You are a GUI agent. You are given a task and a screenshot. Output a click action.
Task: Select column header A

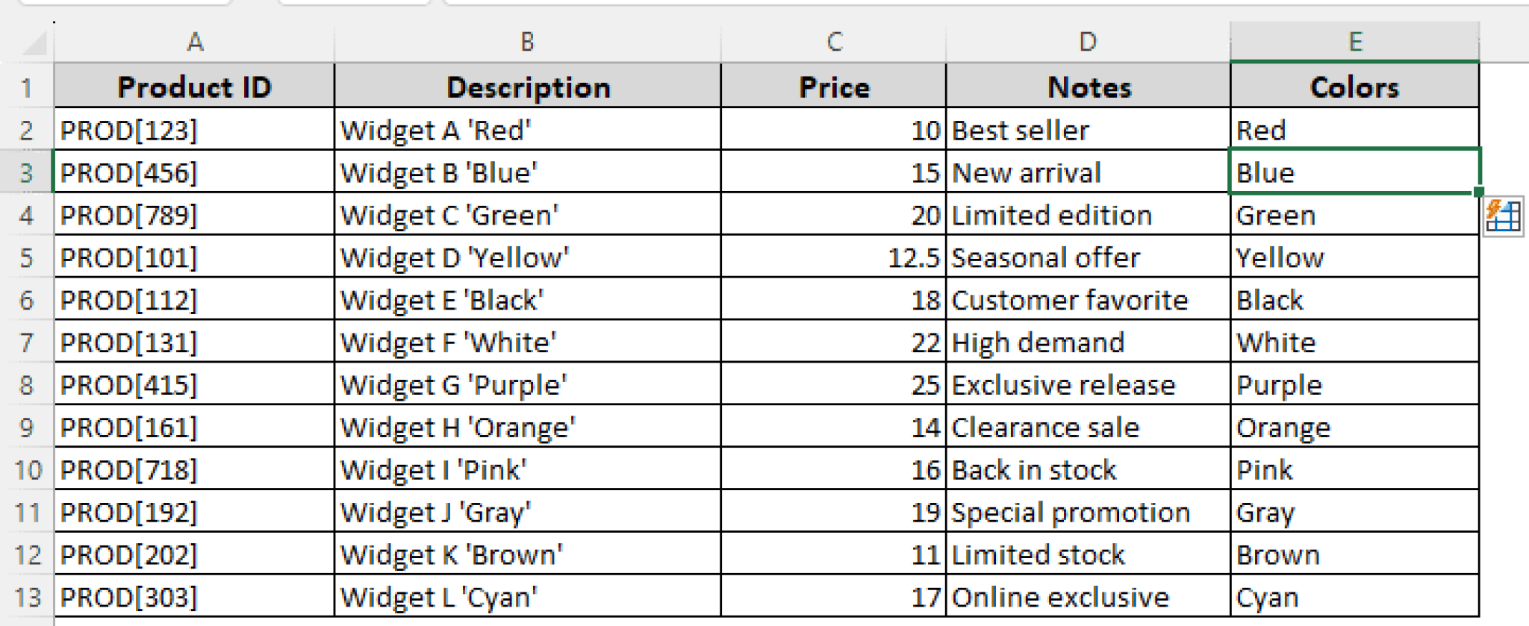pos(196,43)
